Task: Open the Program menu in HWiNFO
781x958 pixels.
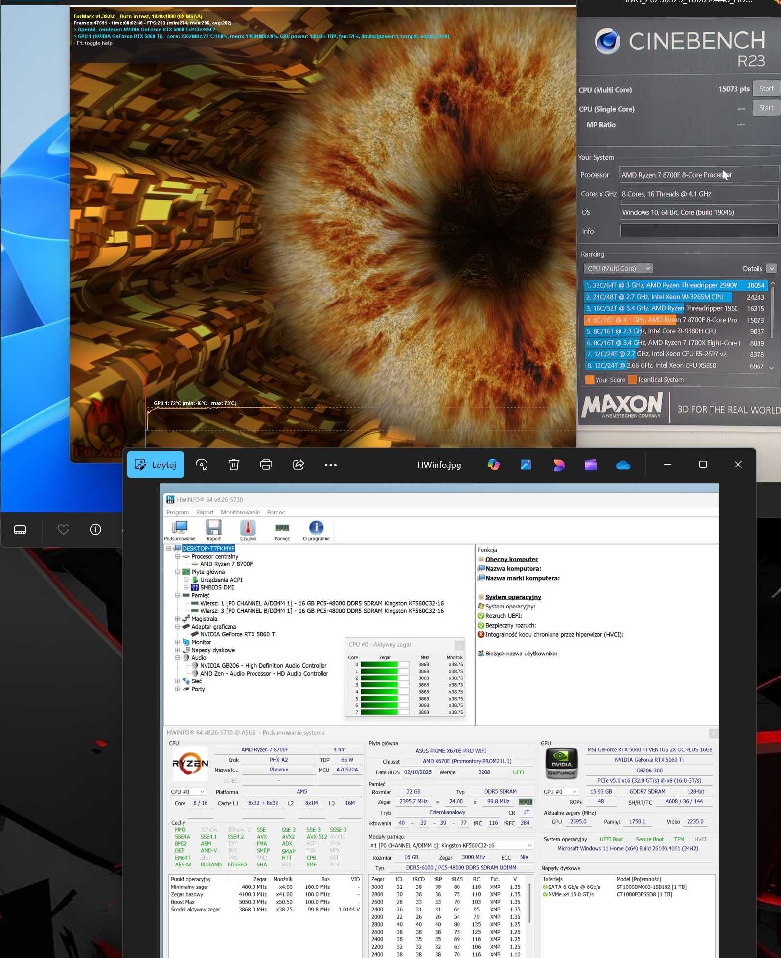Action: tap(178, 512)
